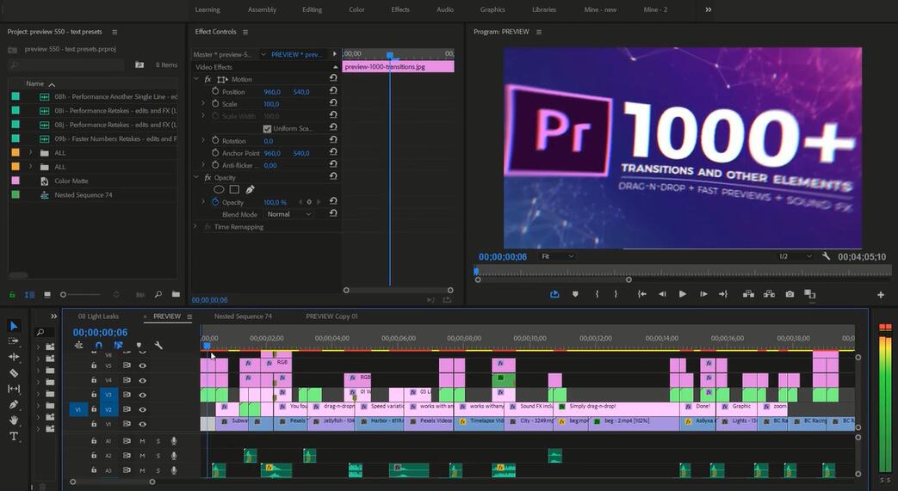Step forward one frame
Image resolution: width=898 pixels, height=491 pixels.
pyautogui.click(x=703, y=294)
